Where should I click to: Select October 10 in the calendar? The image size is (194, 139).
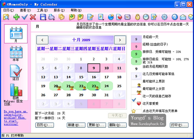pyautogui.click(x=107, y=68)
